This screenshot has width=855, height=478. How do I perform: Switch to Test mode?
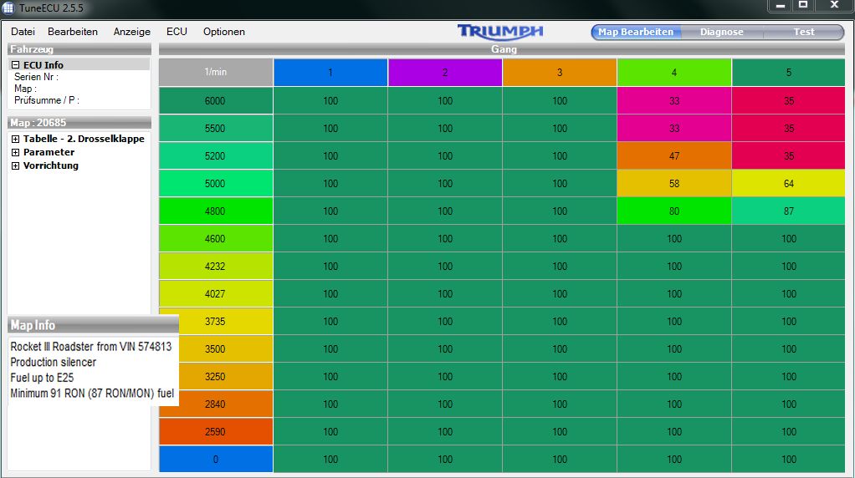[803, 33]
